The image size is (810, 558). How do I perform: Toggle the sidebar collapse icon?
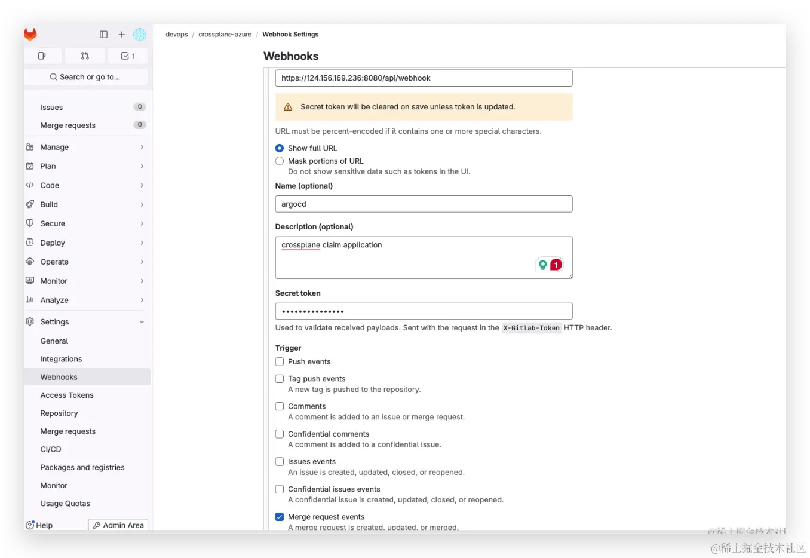coord(104,35)
